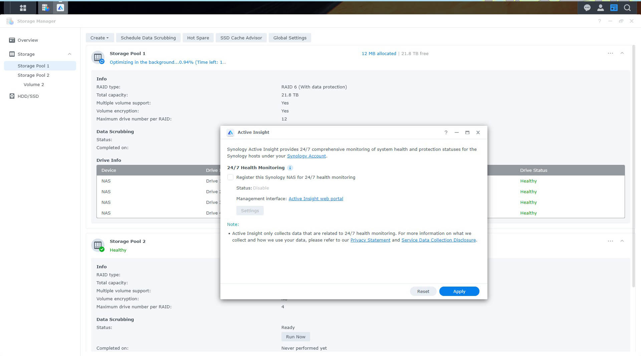Switch to Active Insight taskbar icon
641x356 pixels.
coord(60,8)
